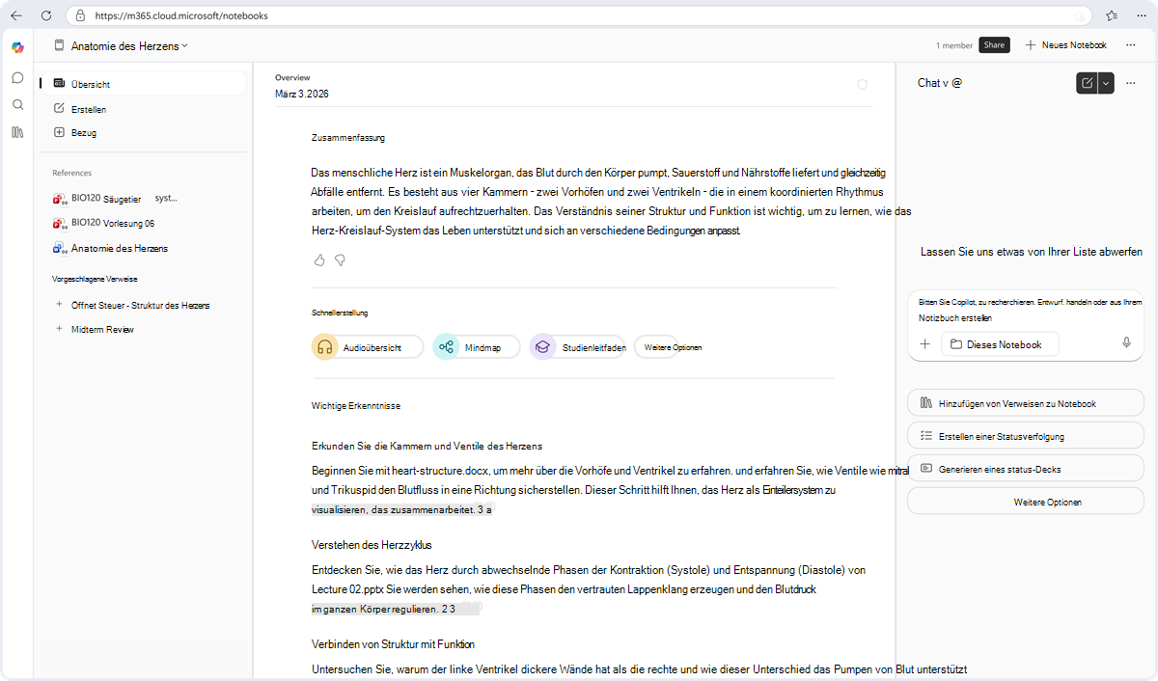1158x681 pixels.
Task: Click the address bar URL field
Action: (x=579, y=15)
